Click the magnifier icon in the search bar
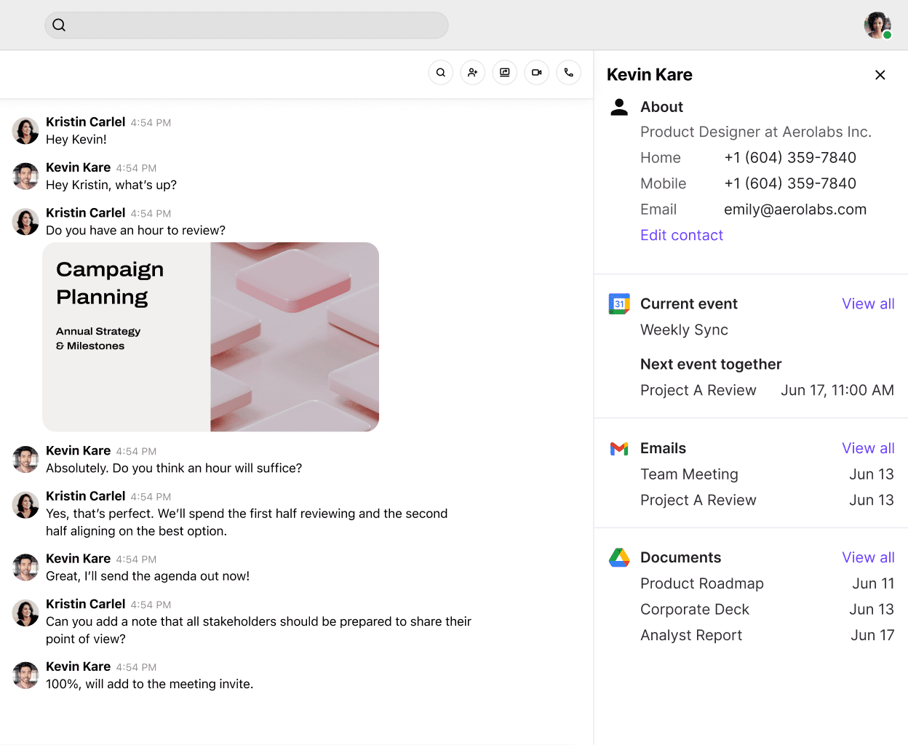Screen dimensions: 908x745 coord(59,25)
